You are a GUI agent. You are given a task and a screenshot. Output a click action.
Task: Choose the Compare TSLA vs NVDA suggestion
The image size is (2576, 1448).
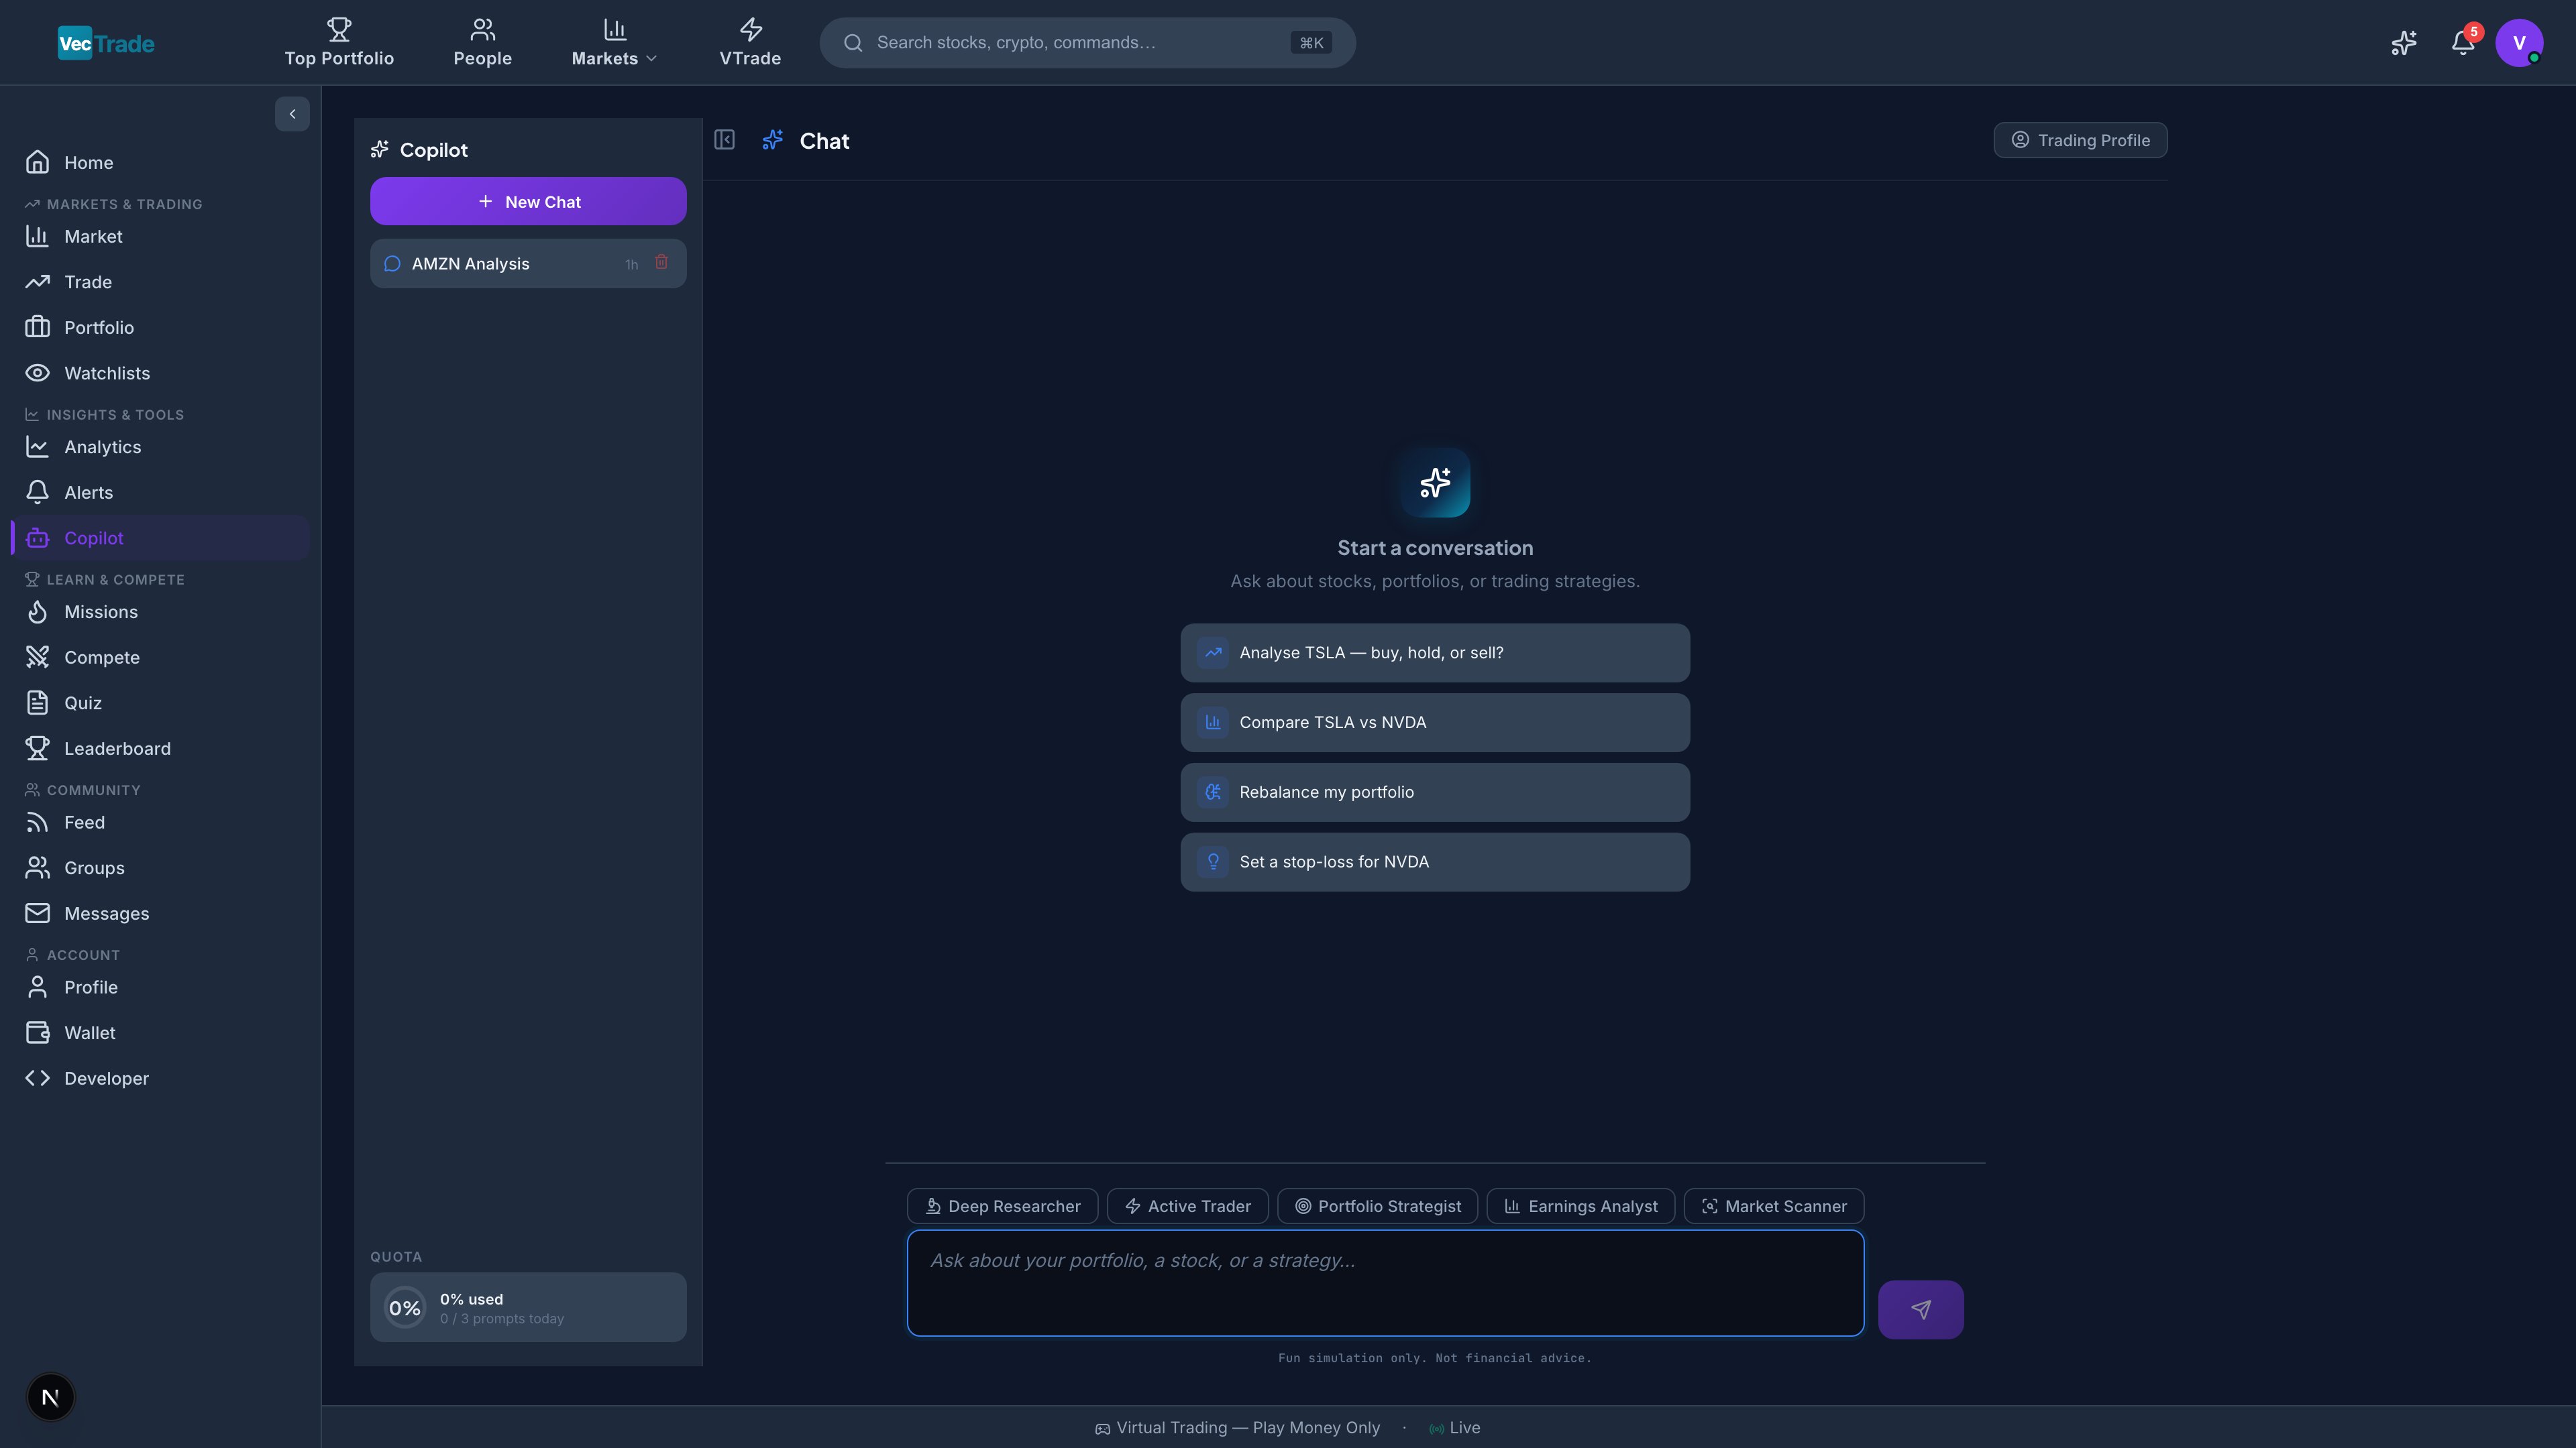(x=1435, y=723)
